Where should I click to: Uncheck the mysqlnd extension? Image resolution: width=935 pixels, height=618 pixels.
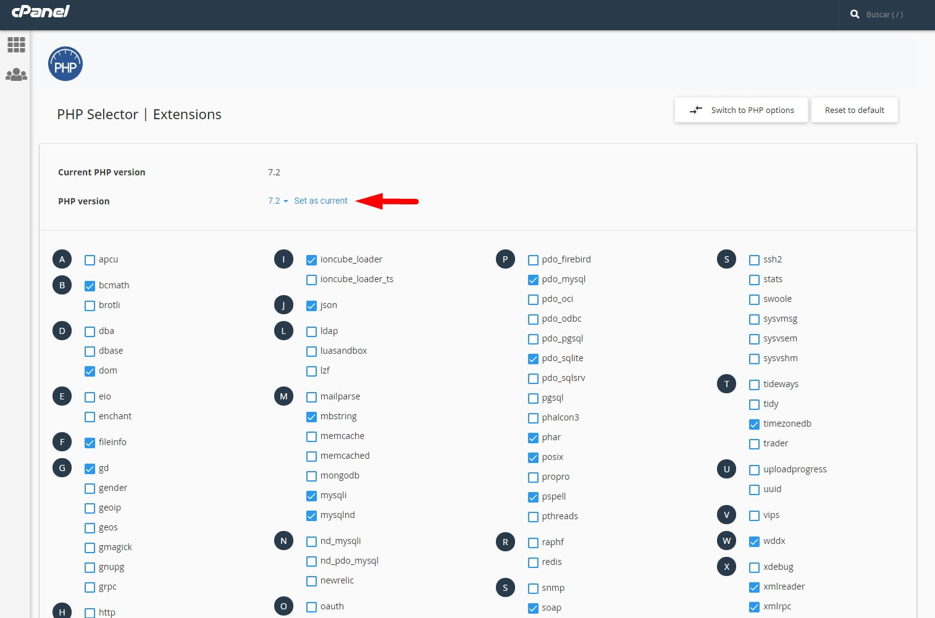point(311,516)
